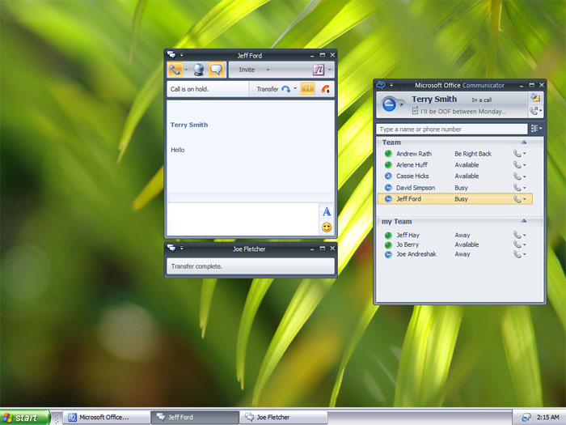This screenshot has width=566, height=425.
Task: Open call options dropdown beside phone icon
Action: (186, 70)
